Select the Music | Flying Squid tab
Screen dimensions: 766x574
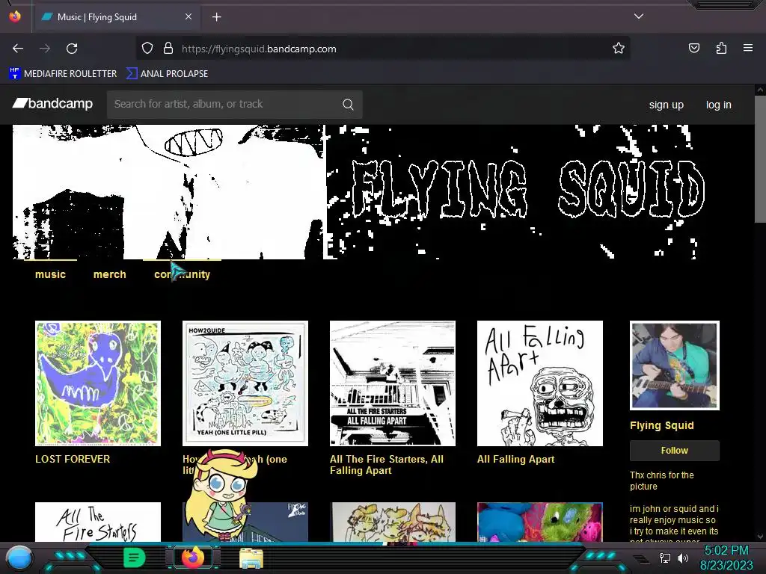(x=117, y=17)
